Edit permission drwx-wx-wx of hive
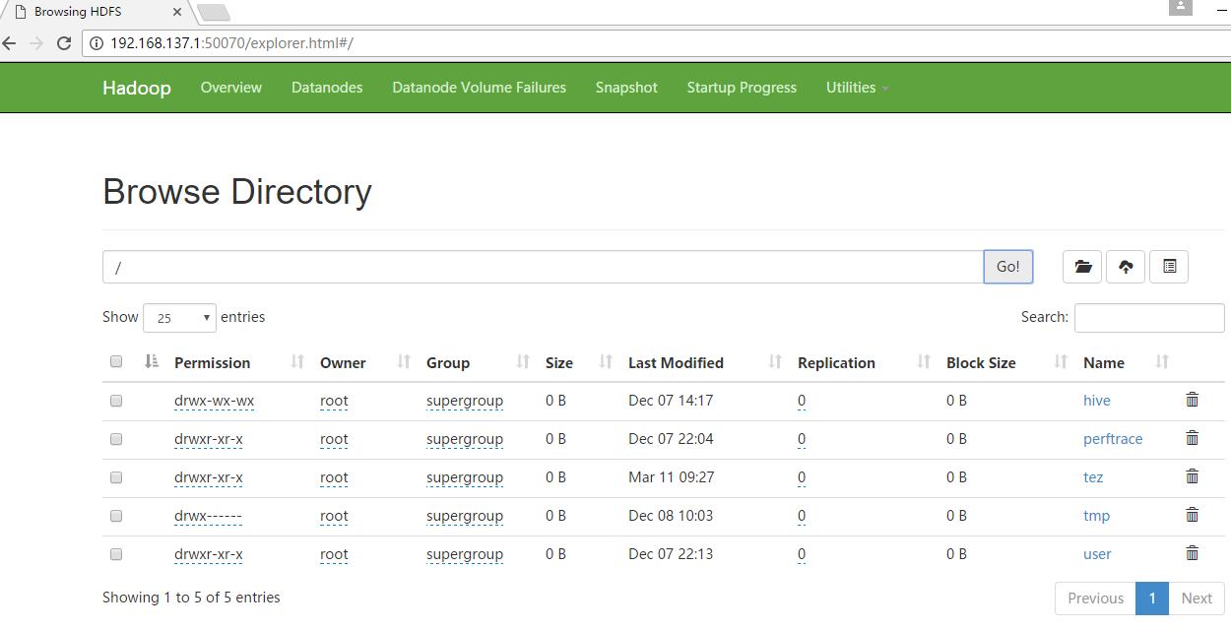 click(x=214, y=401)
